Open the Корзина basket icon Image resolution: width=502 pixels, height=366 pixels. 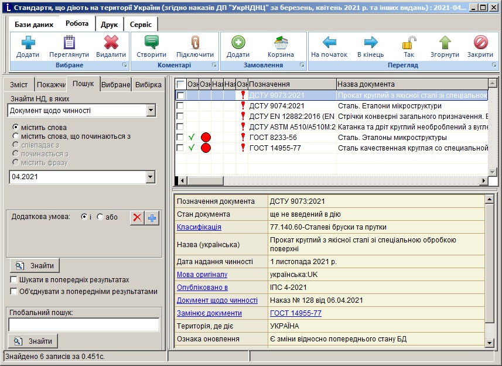[x=281, y=43]
